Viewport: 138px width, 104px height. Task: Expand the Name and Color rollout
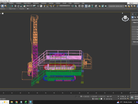pos(135,42)
